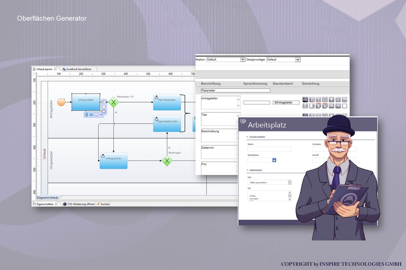Screen dimensions: 406x270
Task: Click up arrow in Antragsteller label box
Action: (238, 99)
